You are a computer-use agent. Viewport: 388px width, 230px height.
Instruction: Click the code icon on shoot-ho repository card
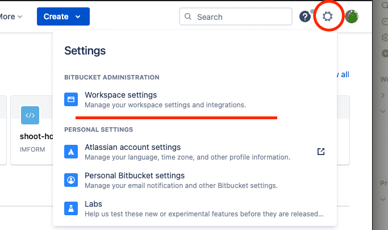point(30,115)
